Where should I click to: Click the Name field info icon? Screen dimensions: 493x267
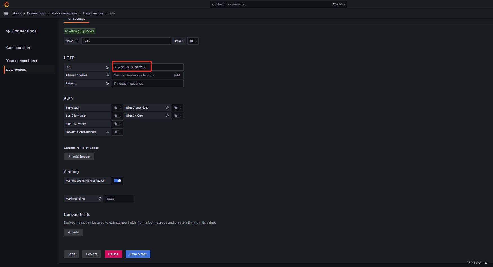tap(77, 41)
